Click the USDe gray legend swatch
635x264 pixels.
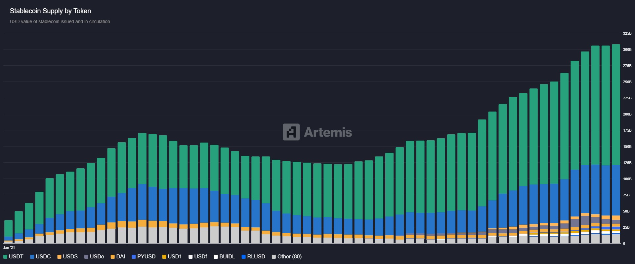tap(86, 257)
